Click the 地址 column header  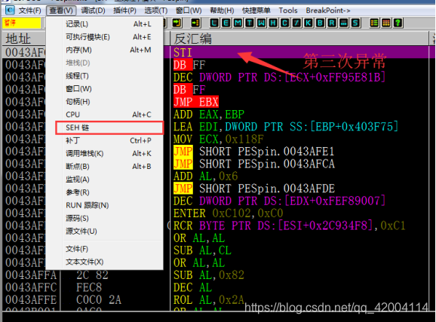point(24,38)
